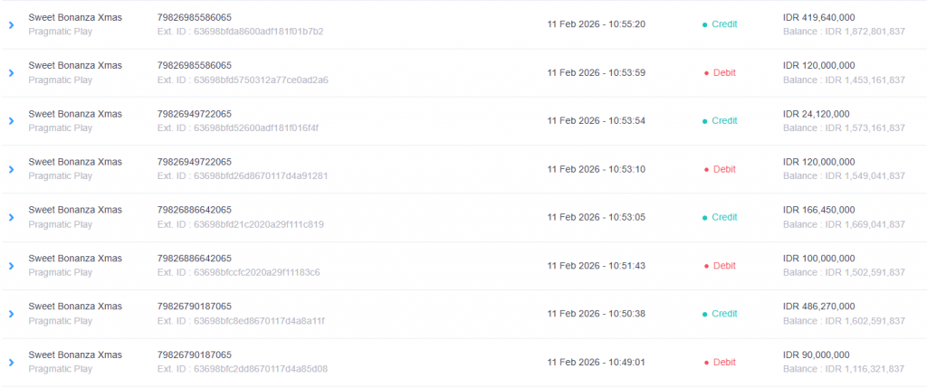Click the balance IDR 1,602,591,837
Viewport: 927px width, 388px height.
click(x=844, y=321)
